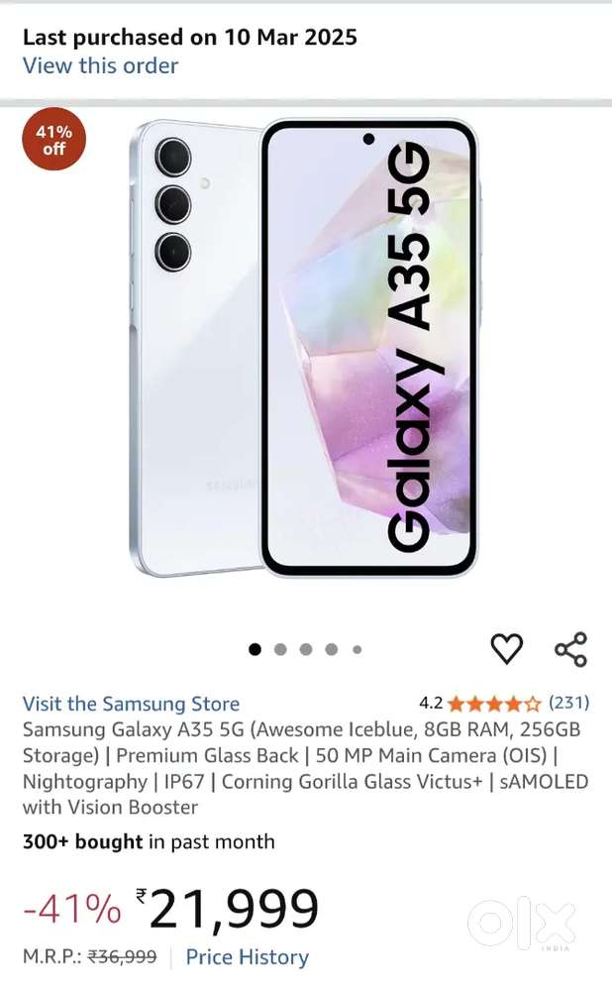The image size is (612, 990).
Task: Tap the struck-through ₹36,999 M.R.P.
Action: pyautogui.click(x=122, y=957)
